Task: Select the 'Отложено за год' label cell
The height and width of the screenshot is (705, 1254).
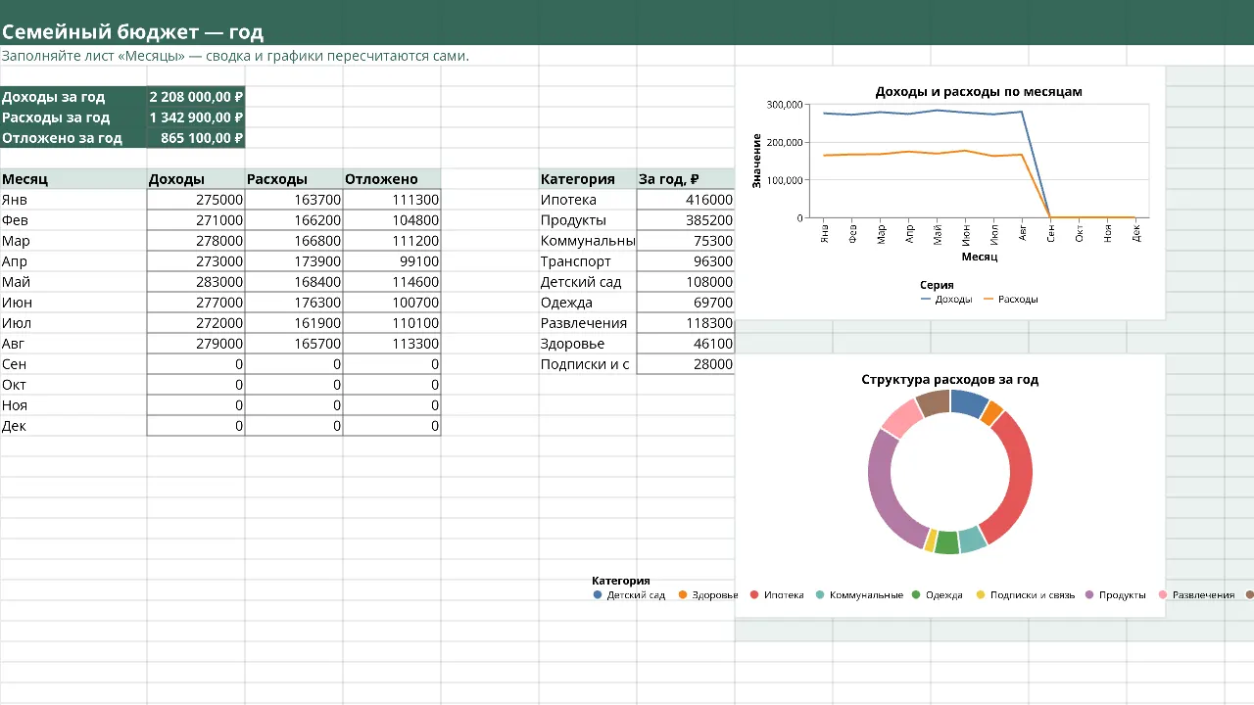Action: click(73, 138)
